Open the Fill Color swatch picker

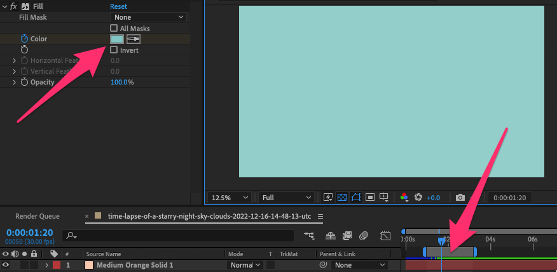coord(117,39)
